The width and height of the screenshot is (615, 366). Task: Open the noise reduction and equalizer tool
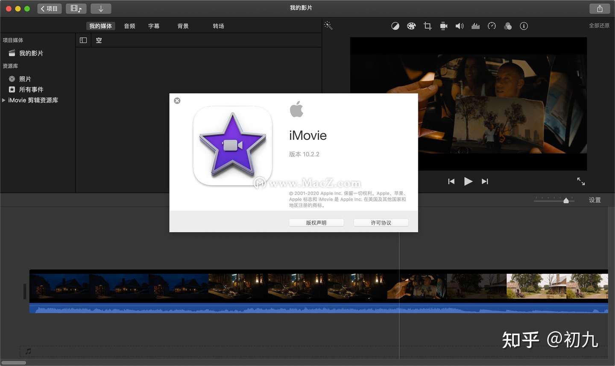475,26
